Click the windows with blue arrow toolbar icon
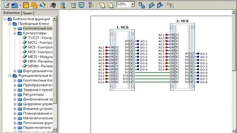Screen dimensions: 237x133 141,5
